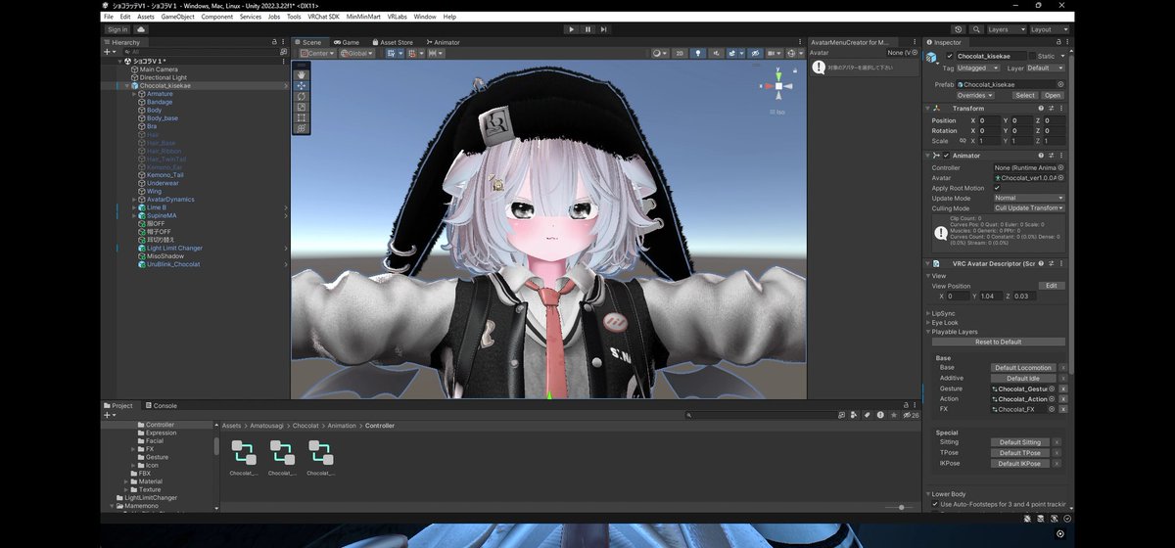The image size is (1175, 548).
Task: Toggle Animator component enabled checkbox
Action: [x=946, y=156]
